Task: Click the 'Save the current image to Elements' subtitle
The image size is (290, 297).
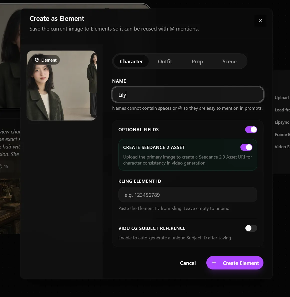Action: pos(114,29)
